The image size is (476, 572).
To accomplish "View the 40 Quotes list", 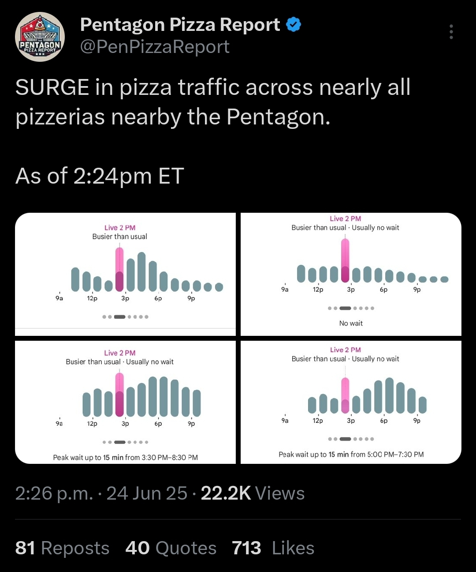I will 171,548.
